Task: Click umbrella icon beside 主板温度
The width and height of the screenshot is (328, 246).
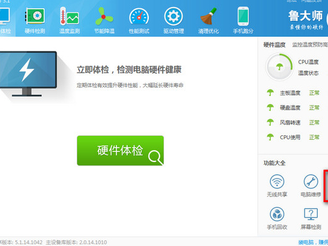Action: 270,93
